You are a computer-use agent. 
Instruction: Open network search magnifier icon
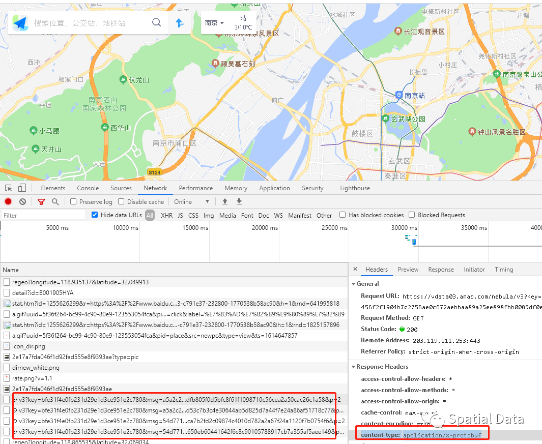[x=55, y=201]
